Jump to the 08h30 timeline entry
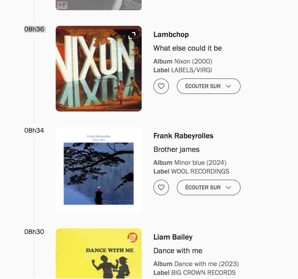Image resolution: width=298 pixels, height=279 pixels. click(34, 232)
